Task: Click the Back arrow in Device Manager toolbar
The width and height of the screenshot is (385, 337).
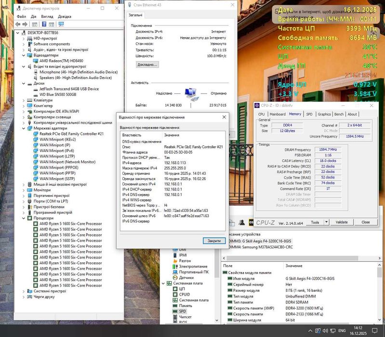Action: click(x=18, y=24)
